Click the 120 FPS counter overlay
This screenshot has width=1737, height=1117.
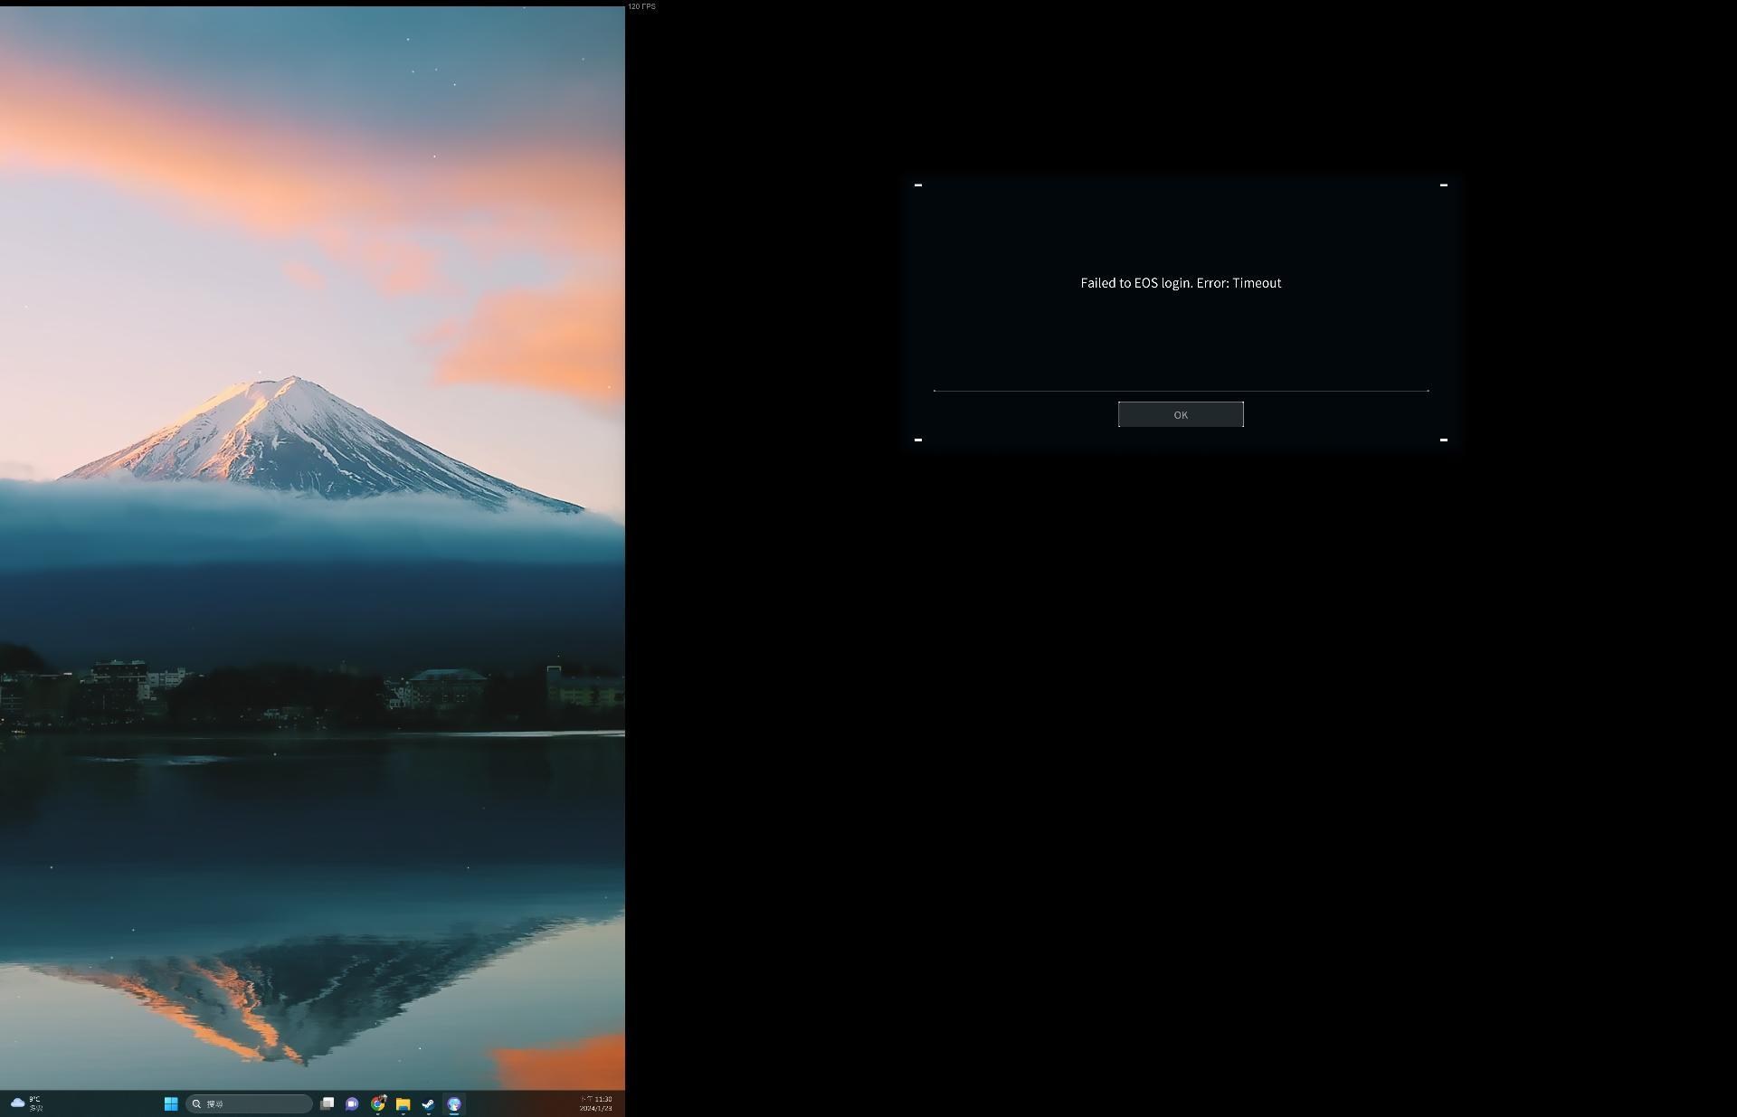pyautogui.click(x=641, y=6)
